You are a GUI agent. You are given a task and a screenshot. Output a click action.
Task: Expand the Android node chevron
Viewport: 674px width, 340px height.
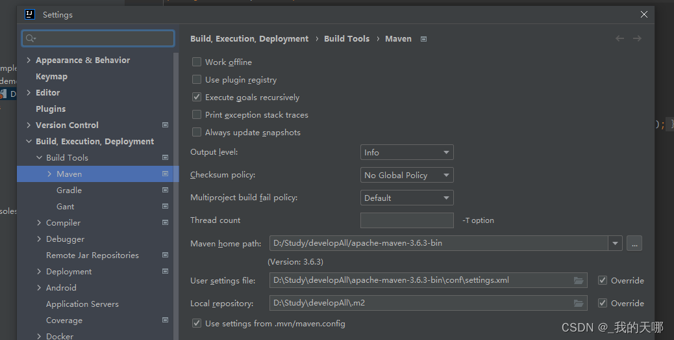(x=39, y=287)
